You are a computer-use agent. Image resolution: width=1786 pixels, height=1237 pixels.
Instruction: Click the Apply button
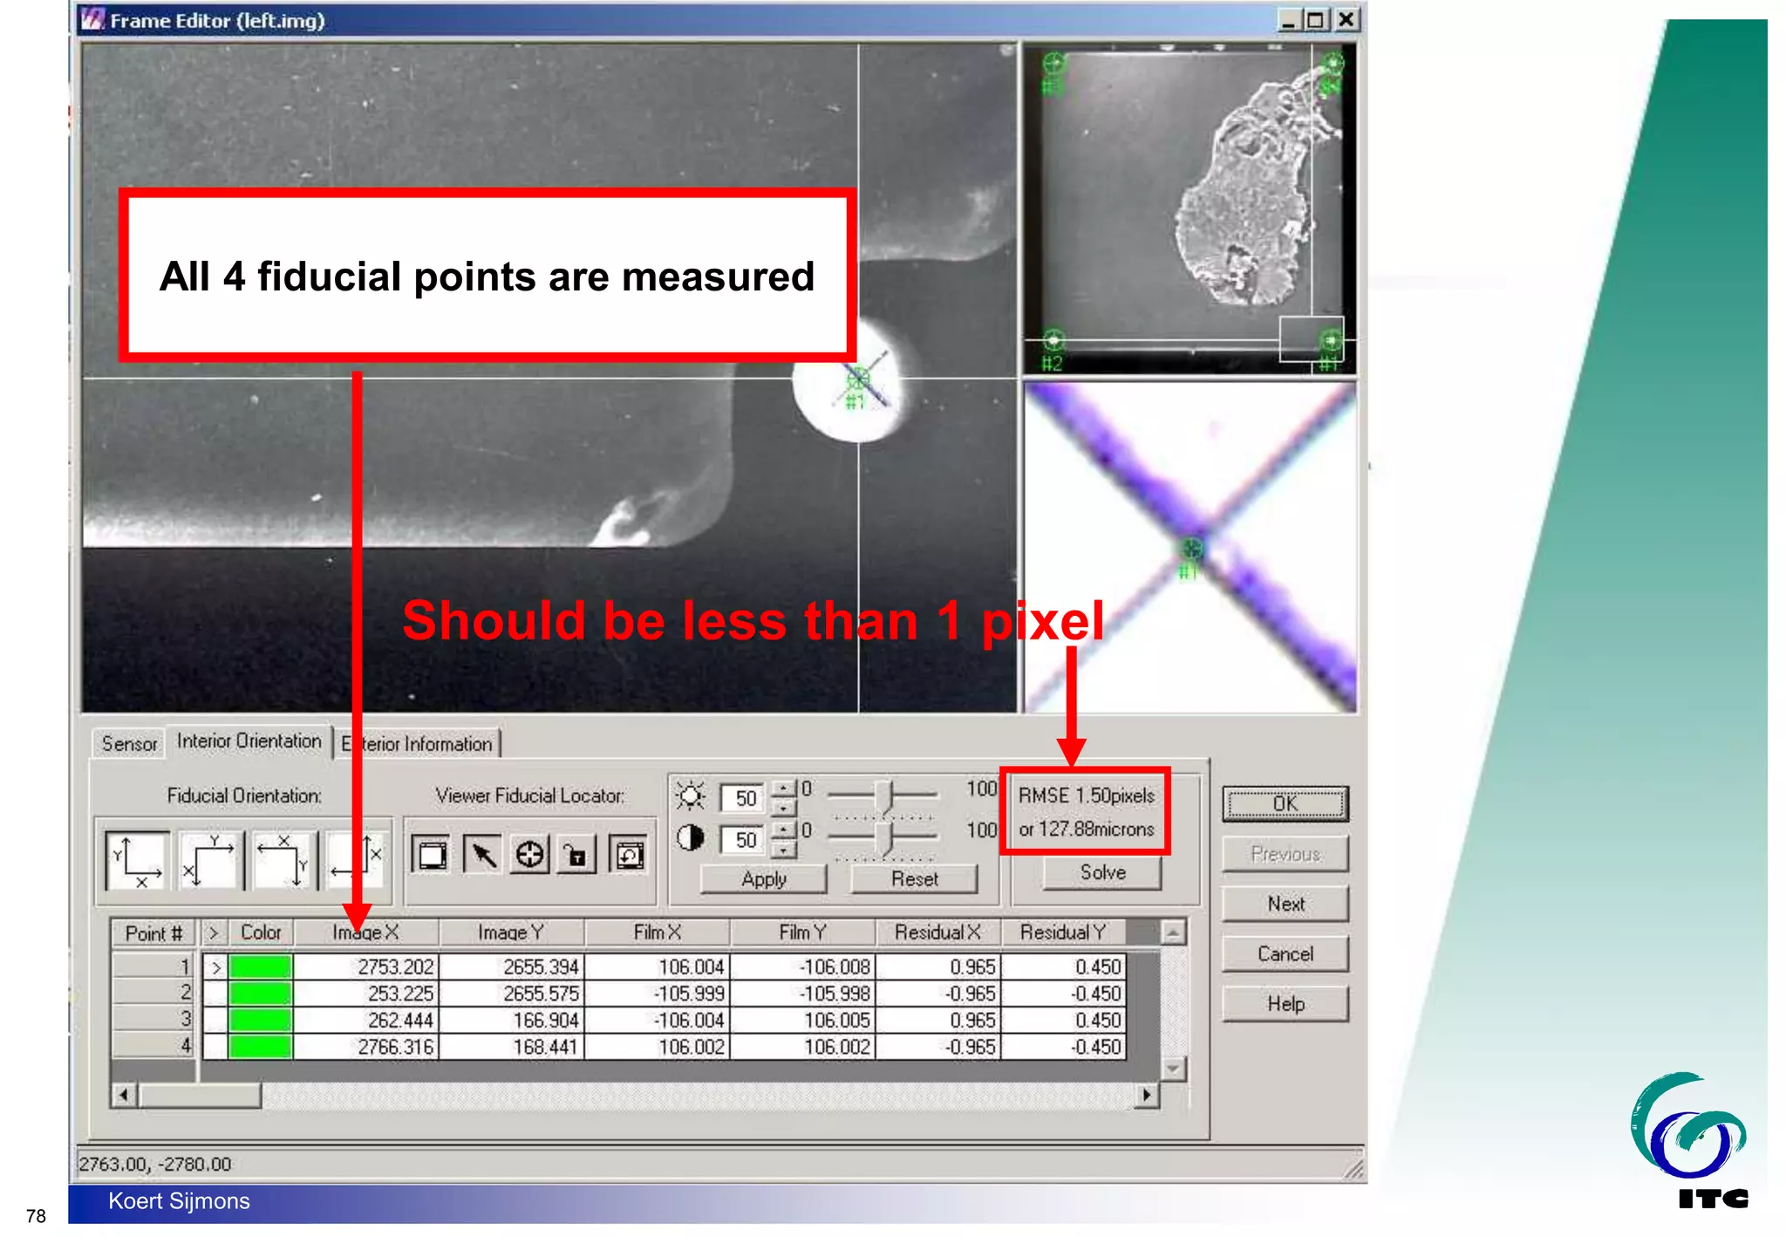point(763,879)
